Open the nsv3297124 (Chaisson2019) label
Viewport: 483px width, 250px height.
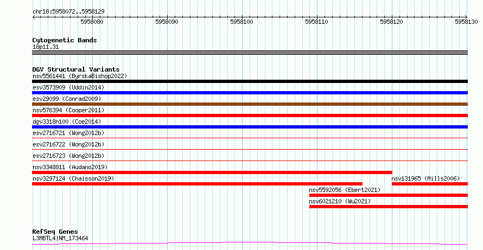click(x=73, y=178)
